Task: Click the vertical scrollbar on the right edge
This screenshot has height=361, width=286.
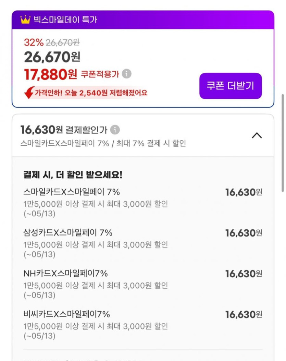Action: point(283,142)
